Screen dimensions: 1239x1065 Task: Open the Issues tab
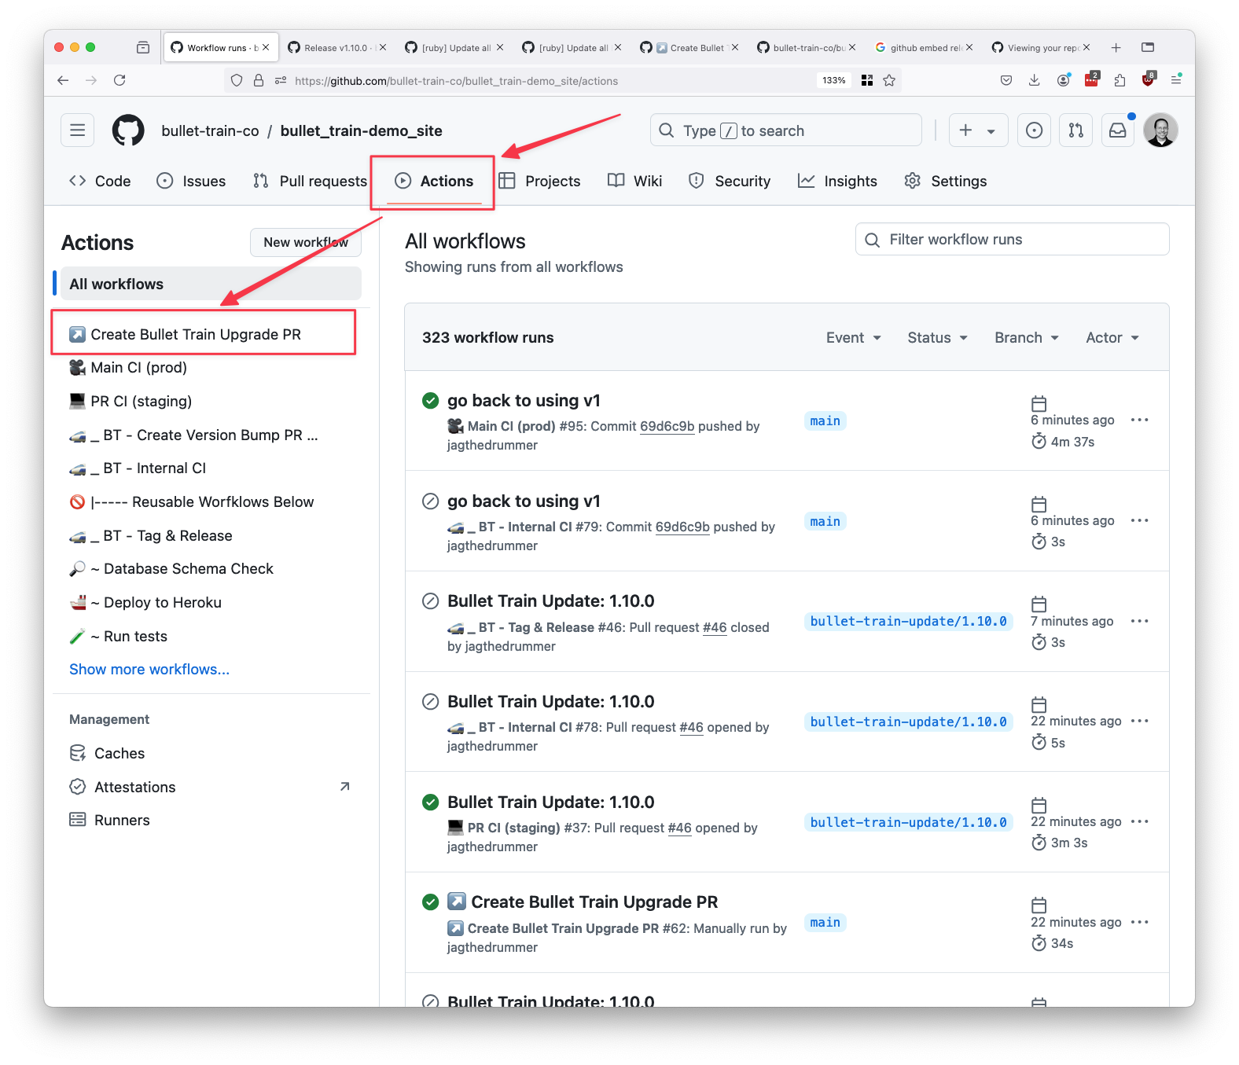coord(191,181)
